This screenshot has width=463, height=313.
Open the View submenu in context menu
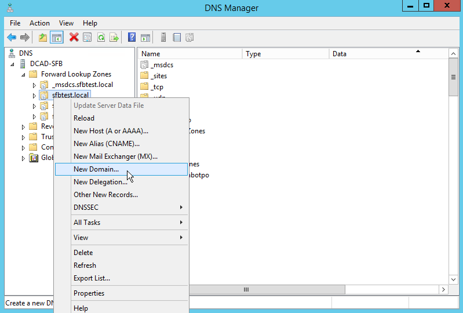point(121,238)
